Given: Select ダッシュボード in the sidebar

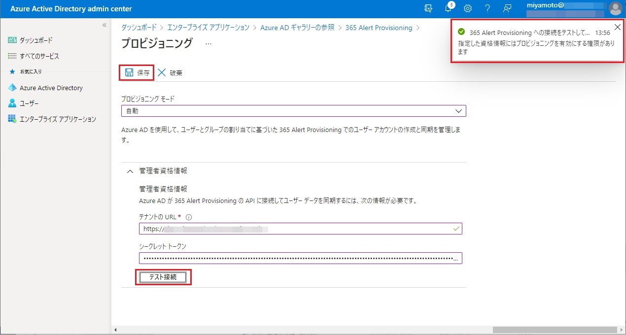Looking at the screenshot, I should 35,40.
